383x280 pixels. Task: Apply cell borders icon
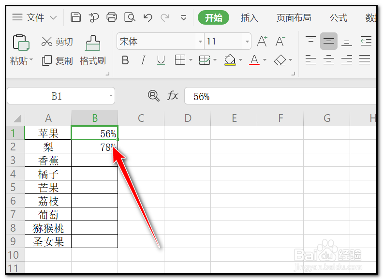point(180,60)
